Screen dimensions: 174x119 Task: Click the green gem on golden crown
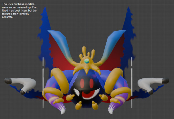tap(87, 61)
